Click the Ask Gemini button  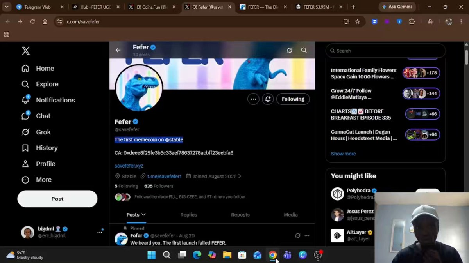click(x=396, y=7)
